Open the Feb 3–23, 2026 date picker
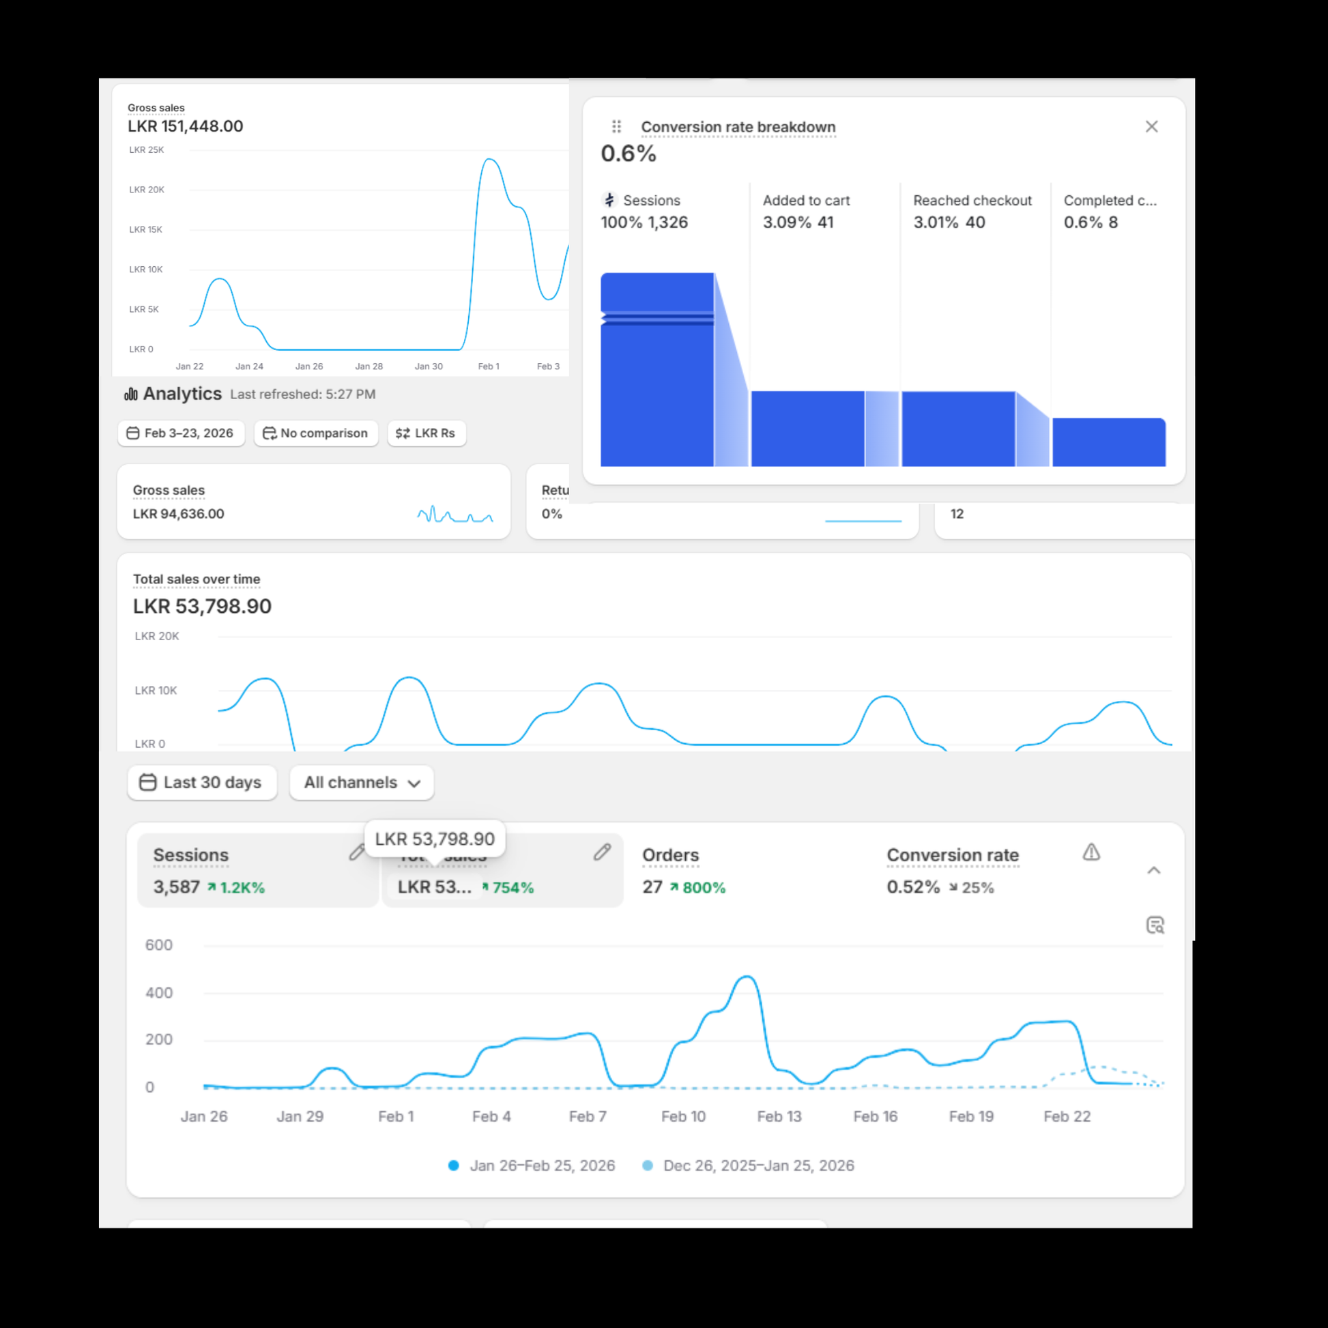1328x1328 pixels. 181,433
